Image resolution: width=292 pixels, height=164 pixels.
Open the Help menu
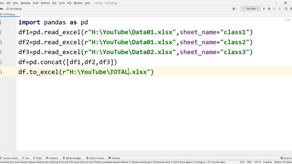87,3
